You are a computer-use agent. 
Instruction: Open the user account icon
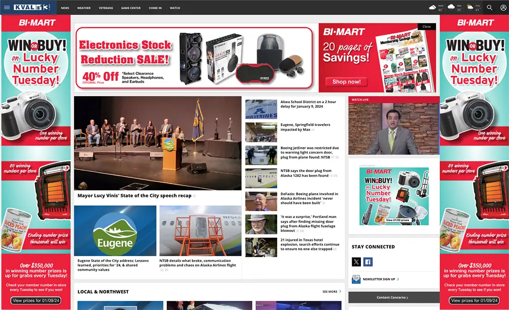coord(503,7)
